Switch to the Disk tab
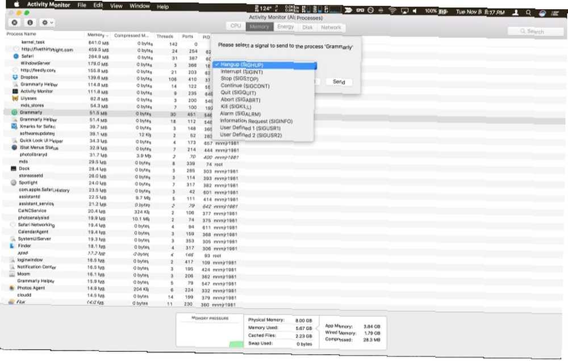Viewport: 568px width, 361px height. point(307,27)
